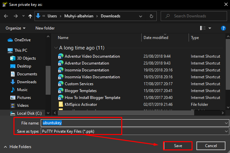Collapse the A long time ago group
The image size is (230, 153).
(56, 48)
